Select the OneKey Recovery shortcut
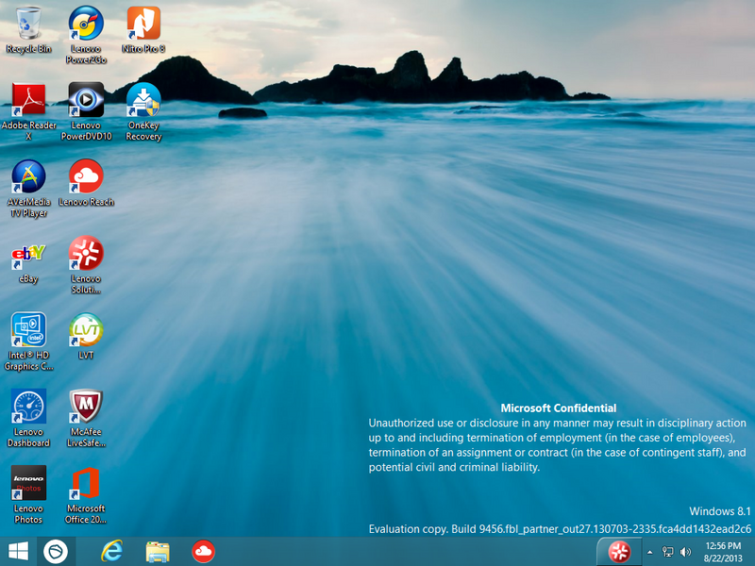This screenshot has height=566, width=755. pos(143,100)
